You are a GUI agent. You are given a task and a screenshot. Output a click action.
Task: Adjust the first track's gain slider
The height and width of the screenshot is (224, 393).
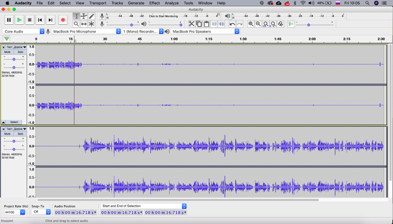pyautogui.click(x=14, y=59)
